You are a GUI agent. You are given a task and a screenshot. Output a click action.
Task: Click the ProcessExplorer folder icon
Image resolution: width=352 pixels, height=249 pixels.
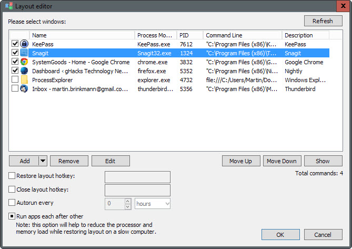click(24, 79)
